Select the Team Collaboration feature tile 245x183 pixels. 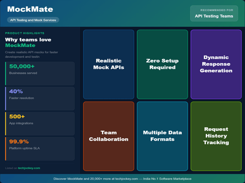109,136
